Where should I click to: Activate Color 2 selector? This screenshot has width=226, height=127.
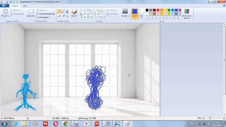coord(142,14)
